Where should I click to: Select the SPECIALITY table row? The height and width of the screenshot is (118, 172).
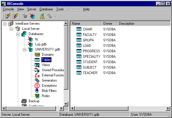(96, 57)
